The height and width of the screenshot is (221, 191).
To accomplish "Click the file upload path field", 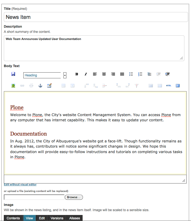I will (34, 197).
